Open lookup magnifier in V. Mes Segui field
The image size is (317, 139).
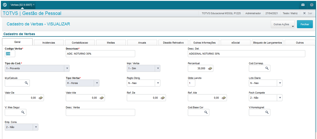pos(23,112)
